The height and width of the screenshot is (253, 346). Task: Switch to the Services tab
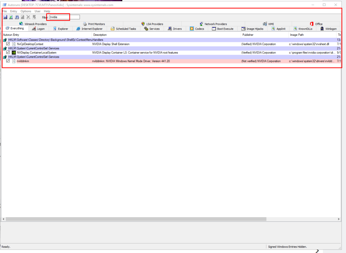pos(152,29)
